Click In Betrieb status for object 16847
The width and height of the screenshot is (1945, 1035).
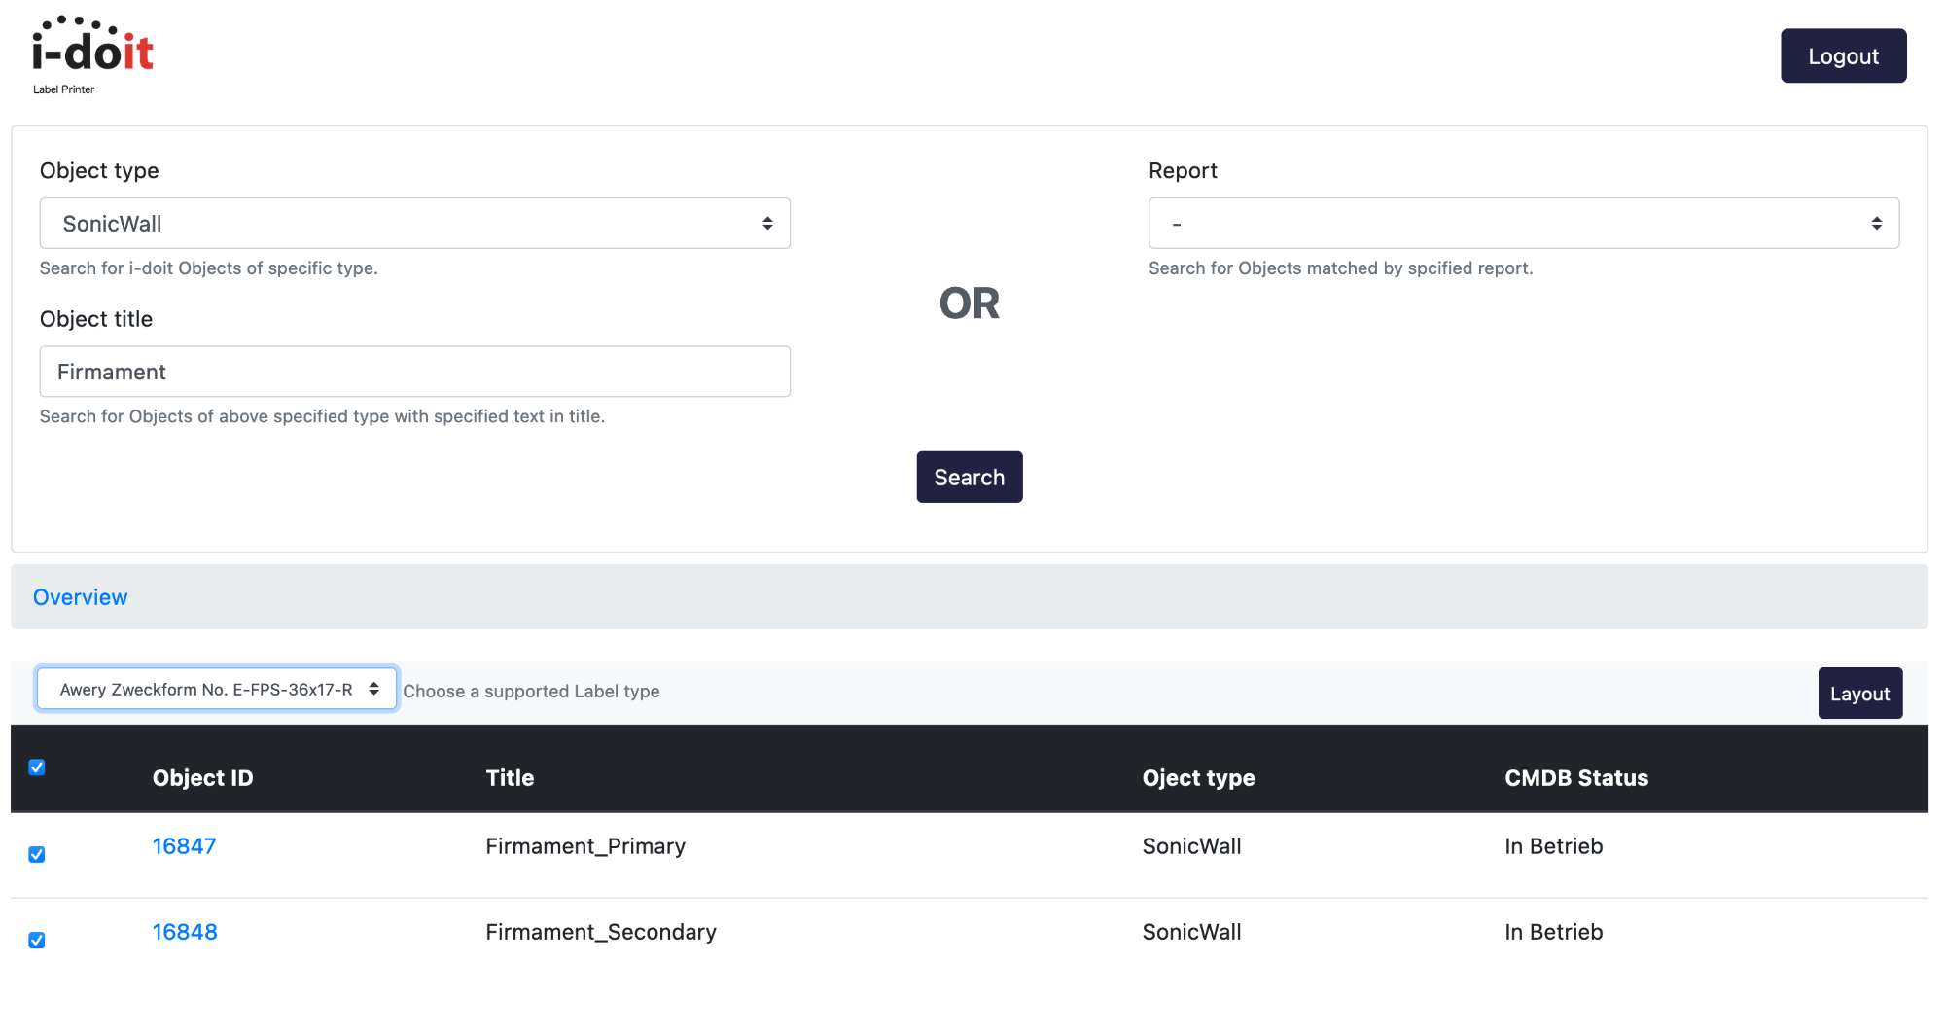point(1554,846)
